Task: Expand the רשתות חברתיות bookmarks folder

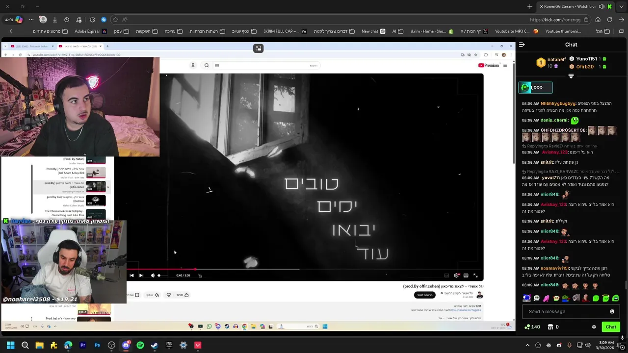Action: tap(207, 31)
